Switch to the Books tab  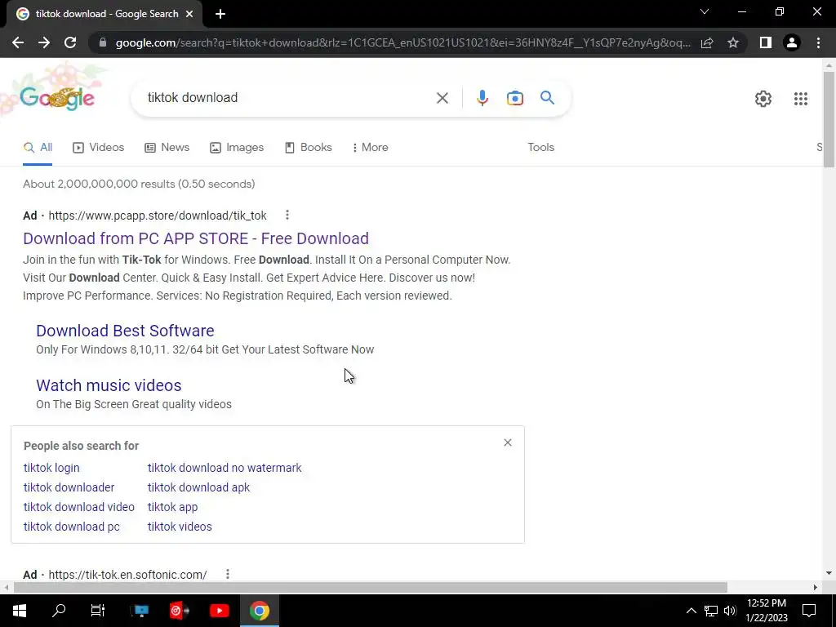point(308,148)
